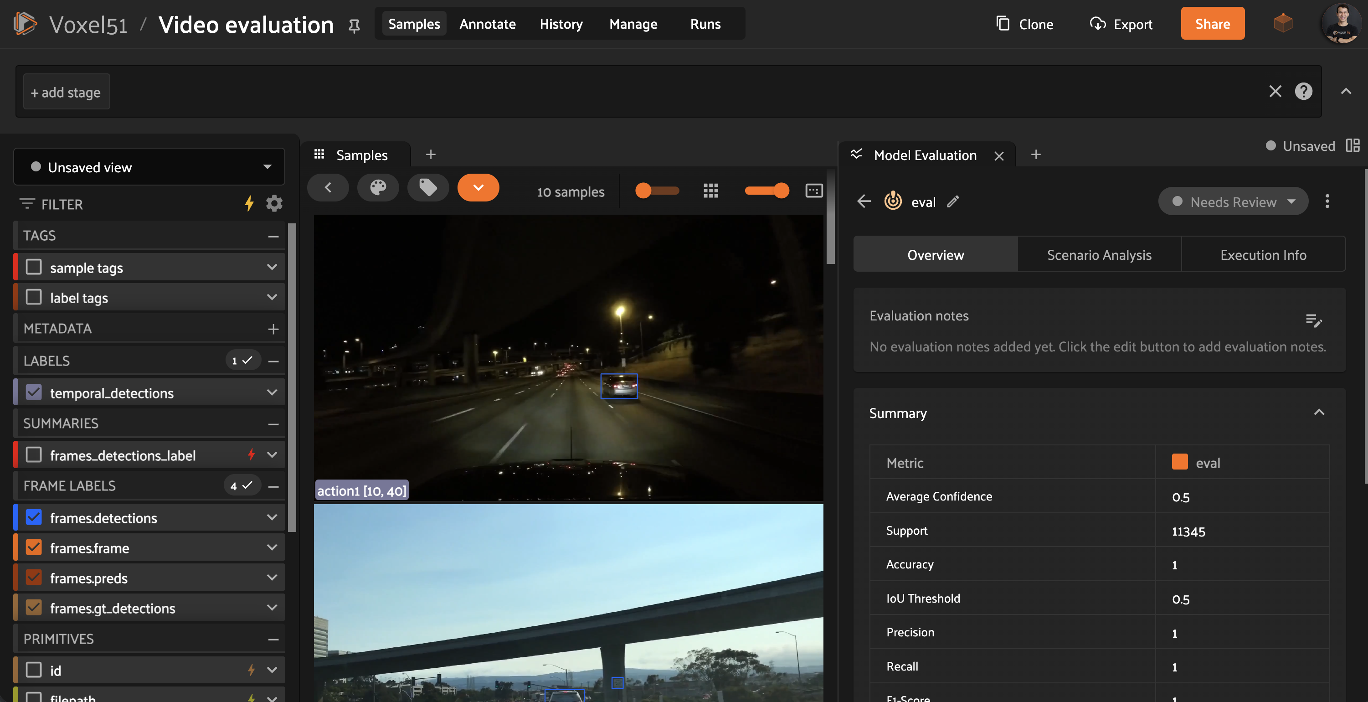The width and height of the screenshot is (1368, 702).
Task: Uncheck the temporal_detections checkbox
Action: point(34,392)
